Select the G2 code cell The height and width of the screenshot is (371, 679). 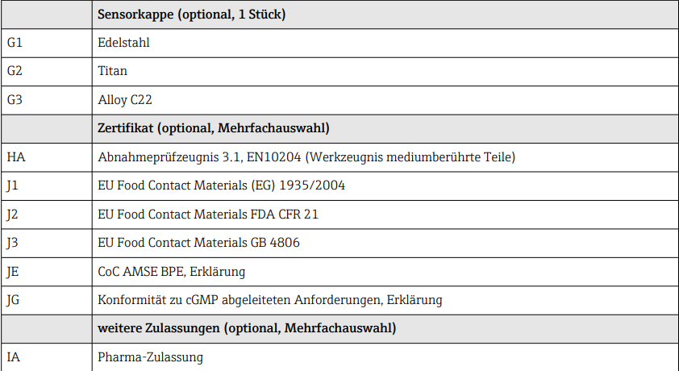15,71
